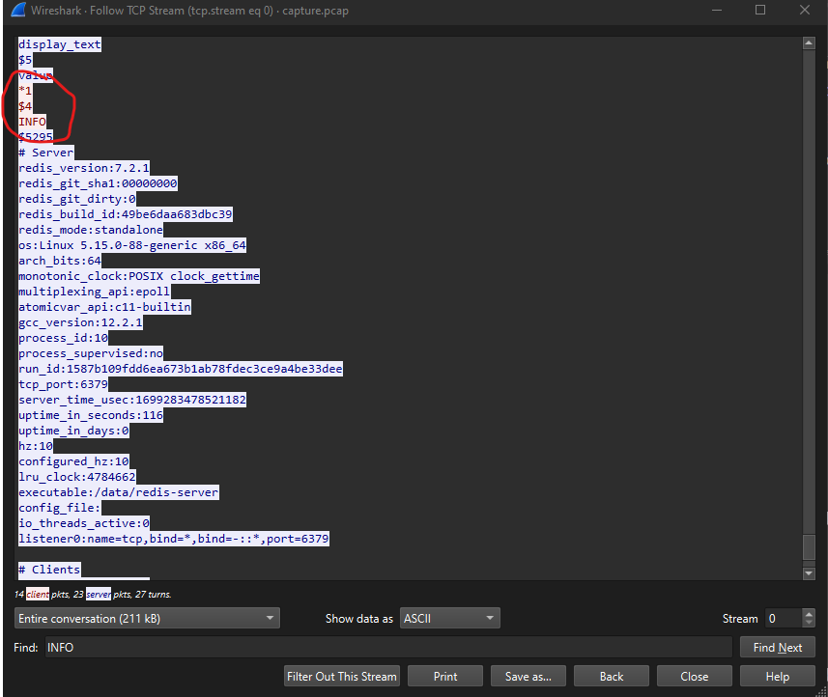
Task: Click the line config_file:
Action: click(60, 508)
